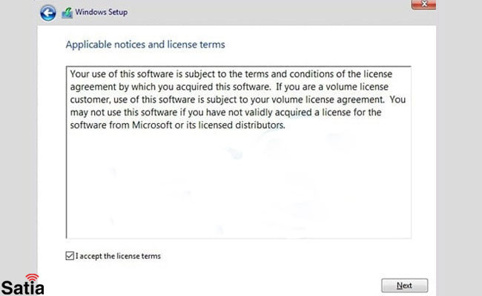Viewport: 482px width, 296px height.
Task: Click the first line starting 'Your use of this software'
Action: [x=231, y=74]
